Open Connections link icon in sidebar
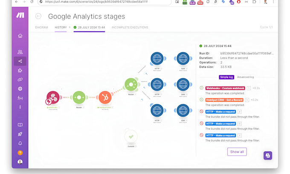 [20, 80]
